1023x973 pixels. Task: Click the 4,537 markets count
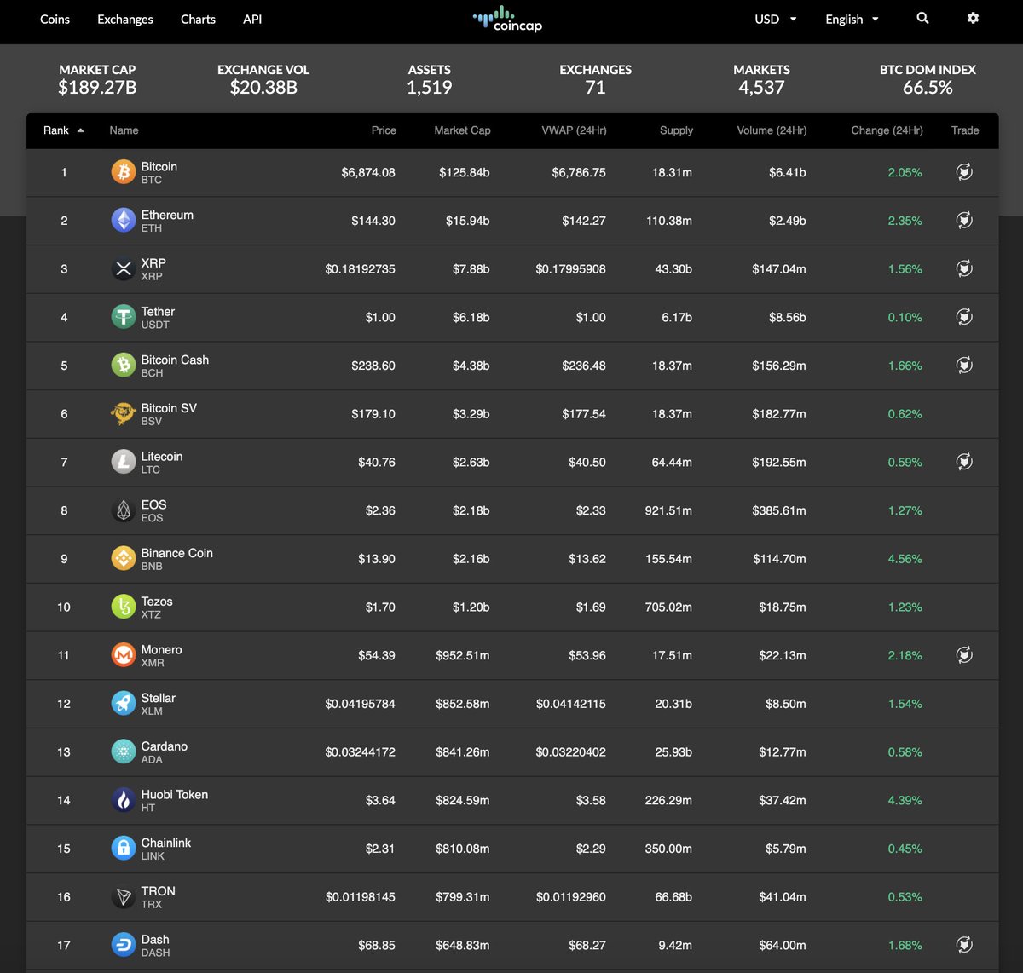pos(761,87)
